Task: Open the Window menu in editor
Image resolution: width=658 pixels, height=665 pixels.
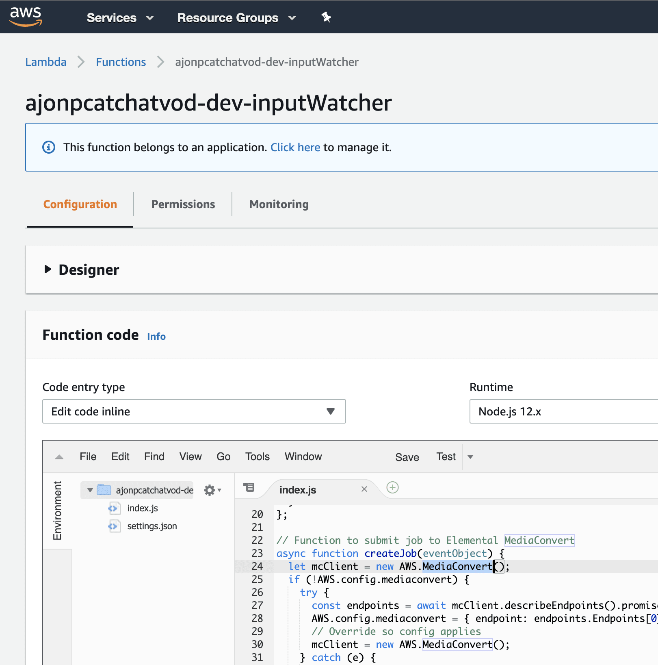Action: tap(303, 456)
